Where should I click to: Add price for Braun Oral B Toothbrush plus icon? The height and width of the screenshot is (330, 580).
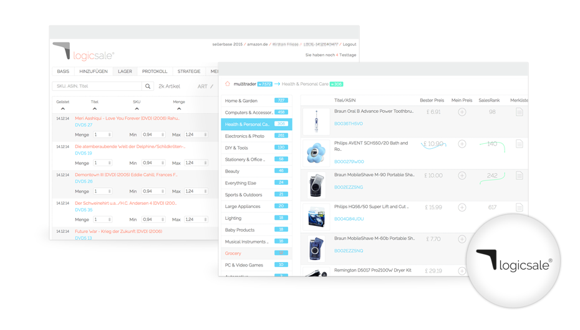[462, 112]
